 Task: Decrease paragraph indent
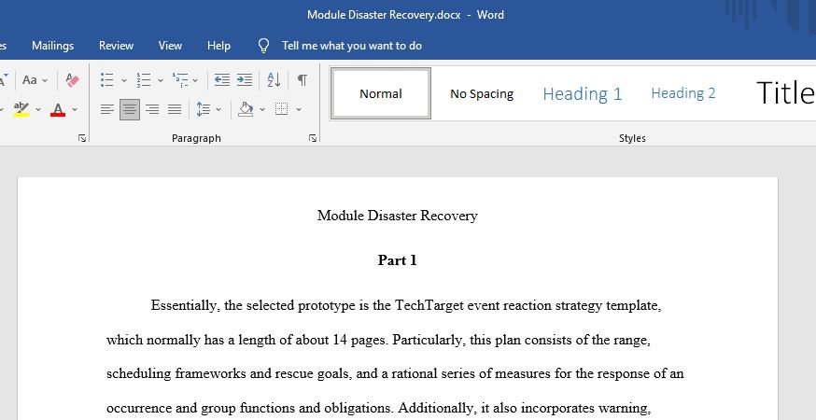(x=222, y=80)
